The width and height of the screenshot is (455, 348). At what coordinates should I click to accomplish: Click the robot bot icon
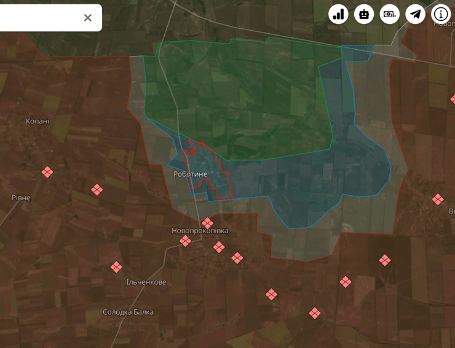point(364,14)
